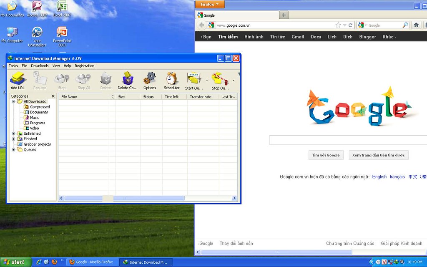Select the Music category
Image resolution: width=427 pixels, height=267 pixels.
[31, 118]
